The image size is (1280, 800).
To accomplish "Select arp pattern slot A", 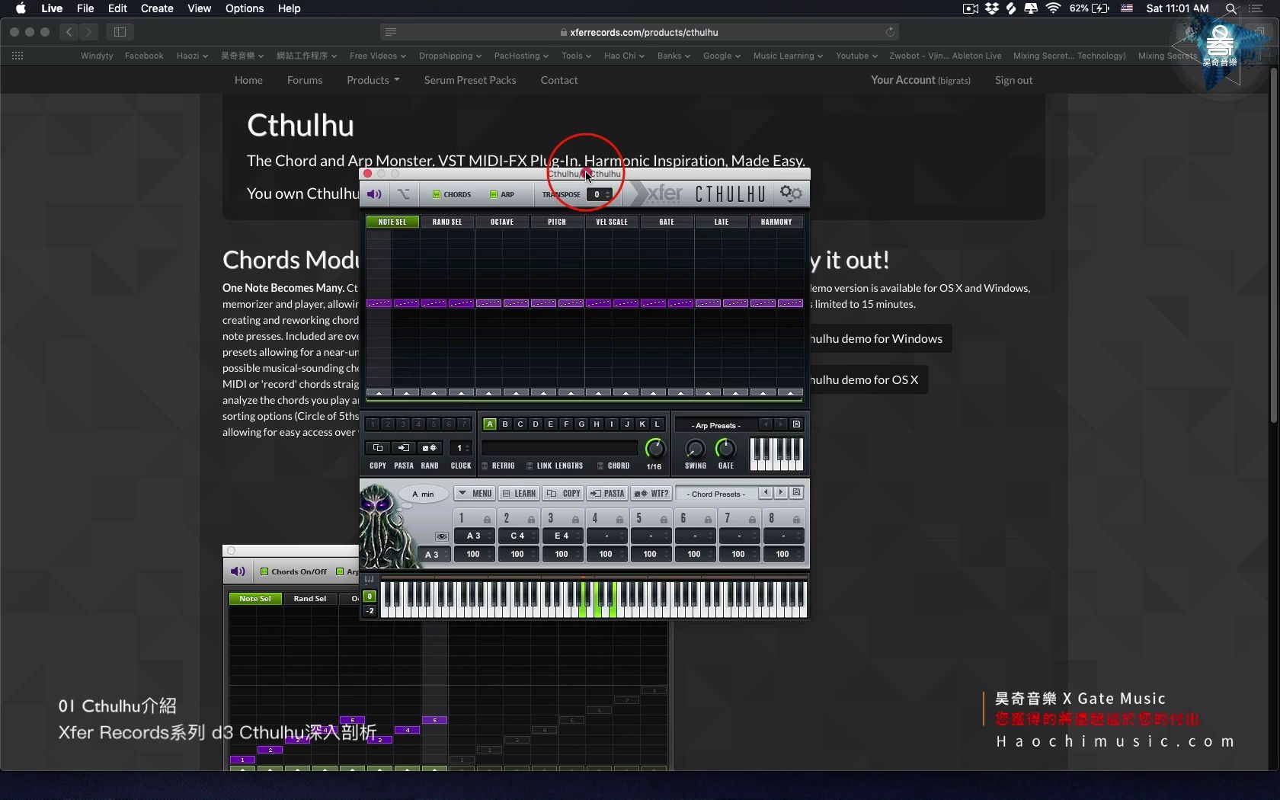I will [x=490, y=424].
